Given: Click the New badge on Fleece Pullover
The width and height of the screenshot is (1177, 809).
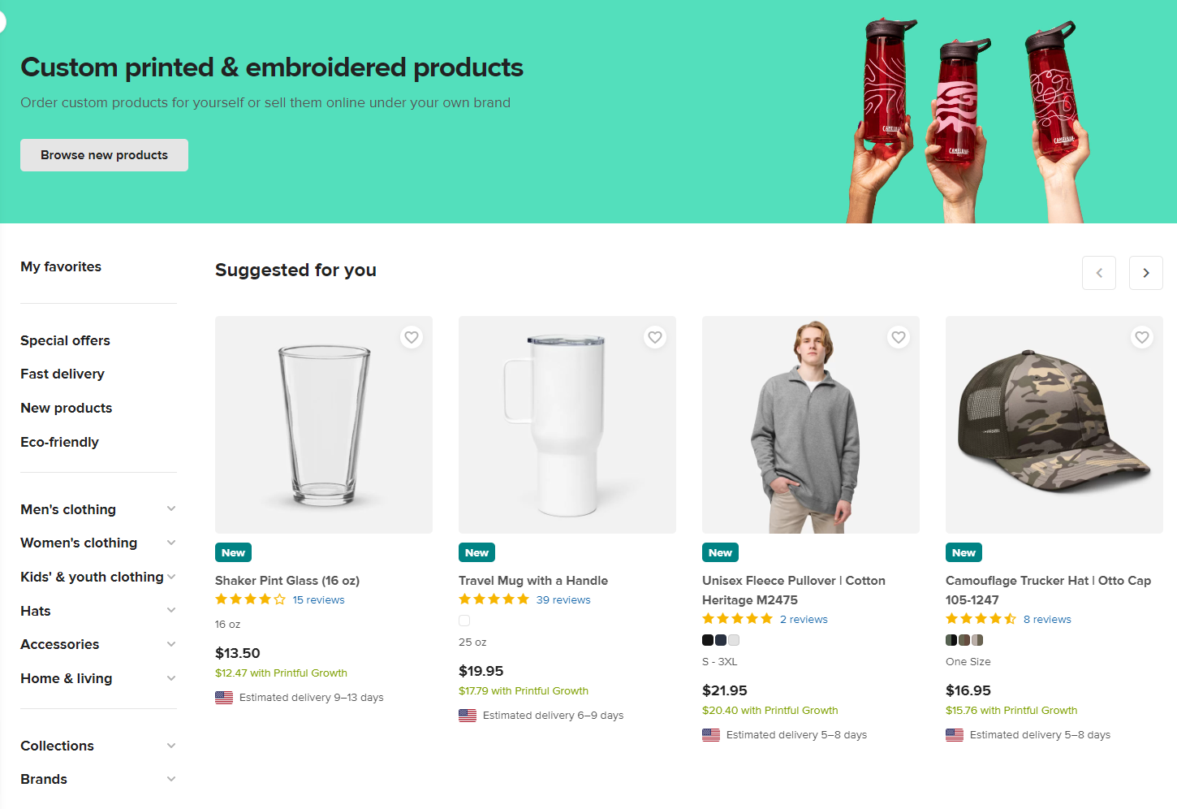Looking at the screenshot, I should (x=720, y=552).
